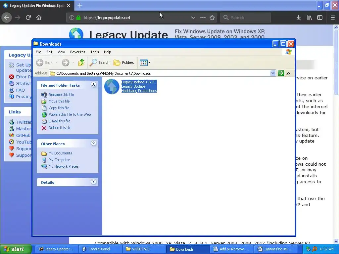Click E-mail this file task

click(60, 121)
